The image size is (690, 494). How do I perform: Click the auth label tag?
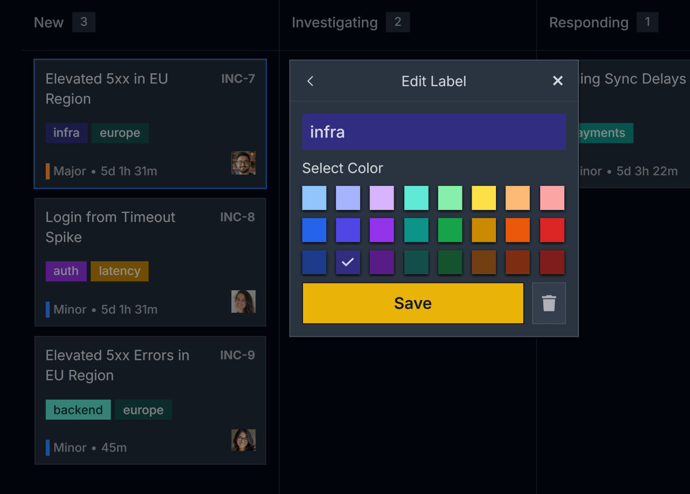tap(66, 271)
